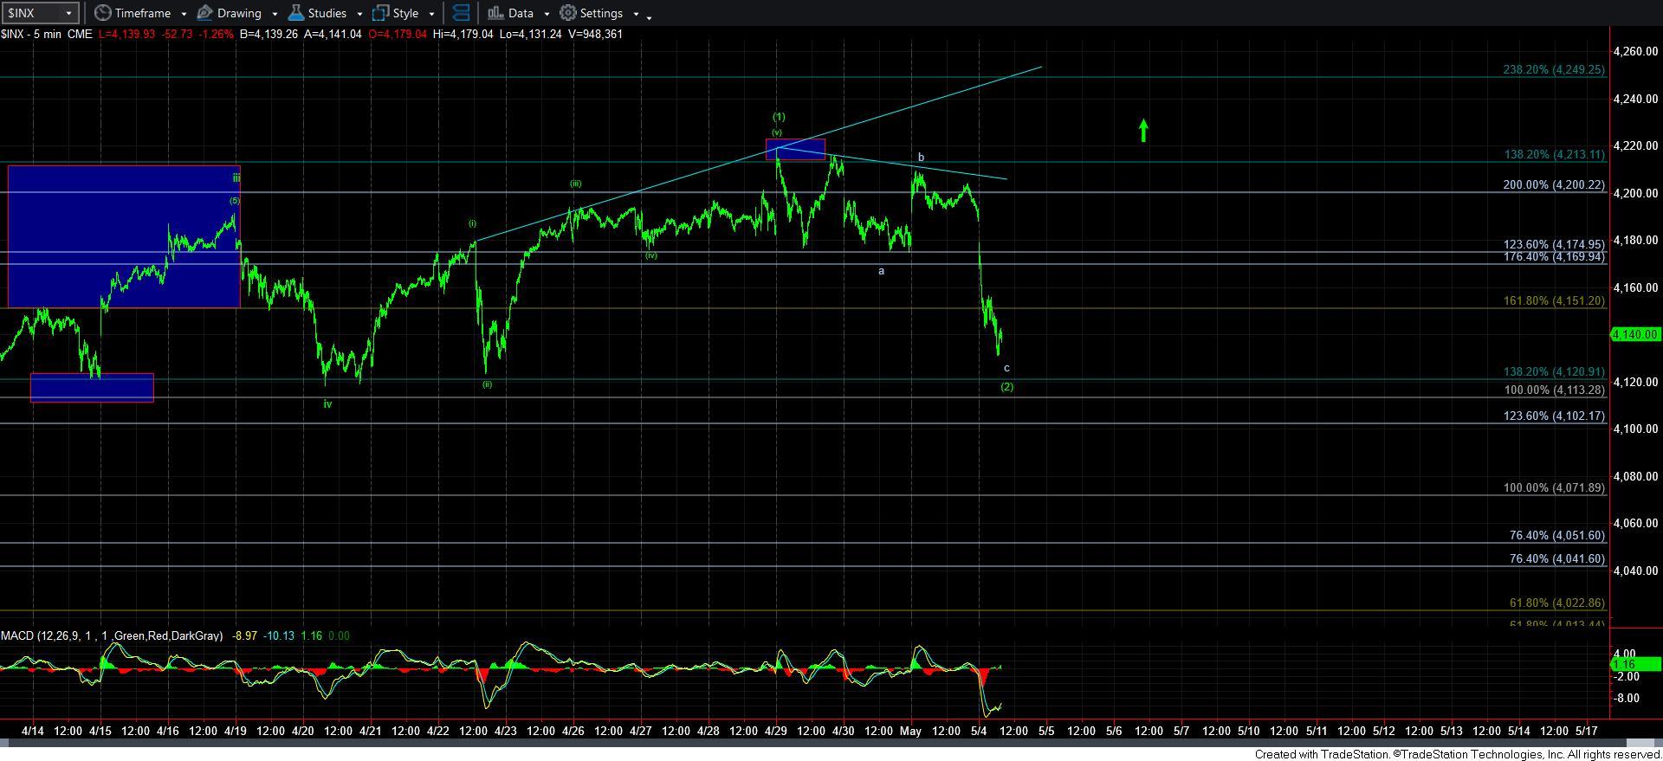Open the Timeframe menu label
The height and width of the screenshot is (761, 1663).
[143, 13]
